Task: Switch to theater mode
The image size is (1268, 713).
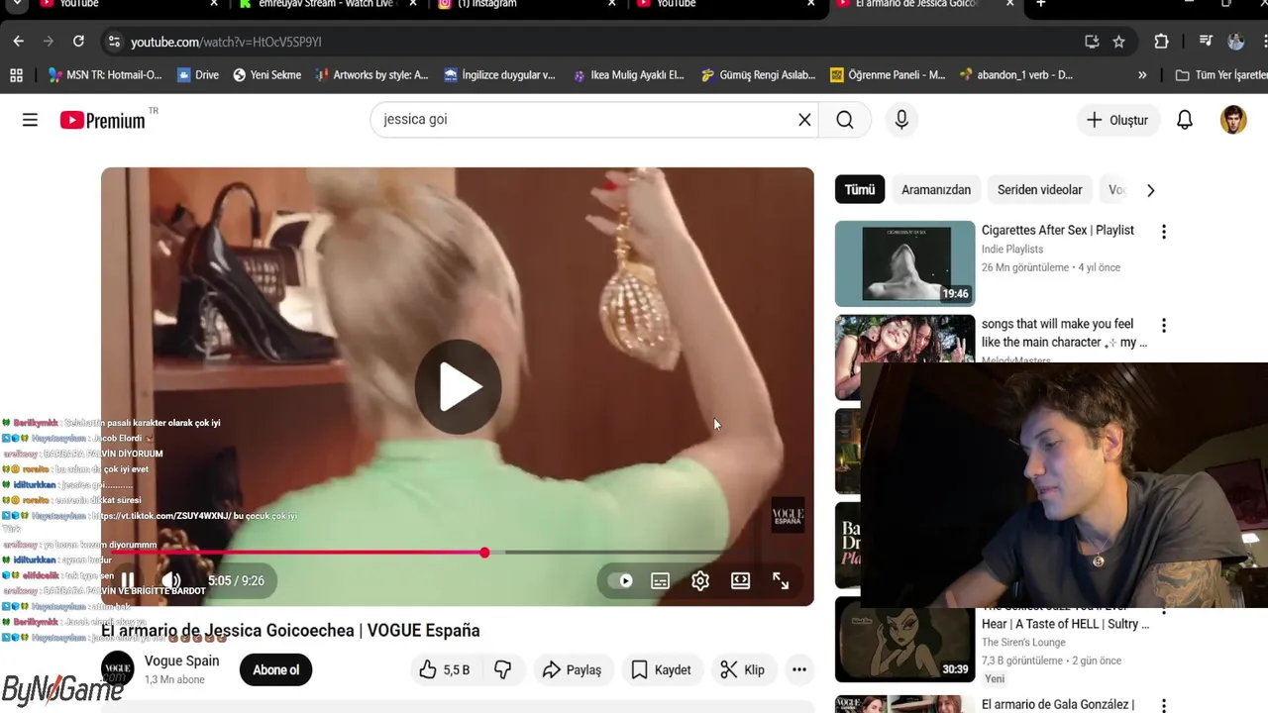Action: [x=740, y=581]
